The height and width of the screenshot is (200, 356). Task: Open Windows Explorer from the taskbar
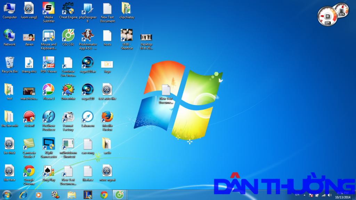[x=72, y=195]
